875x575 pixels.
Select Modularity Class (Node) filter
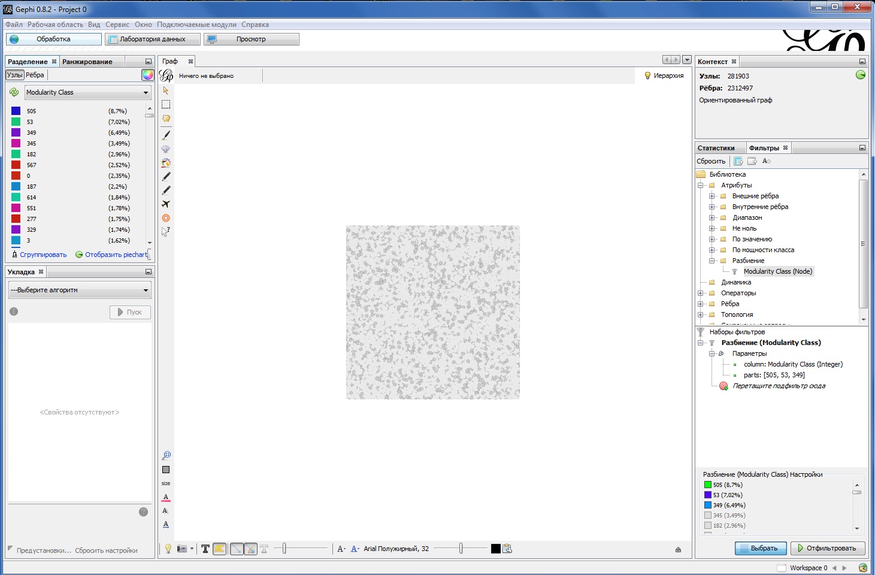(x=778, y=272)
